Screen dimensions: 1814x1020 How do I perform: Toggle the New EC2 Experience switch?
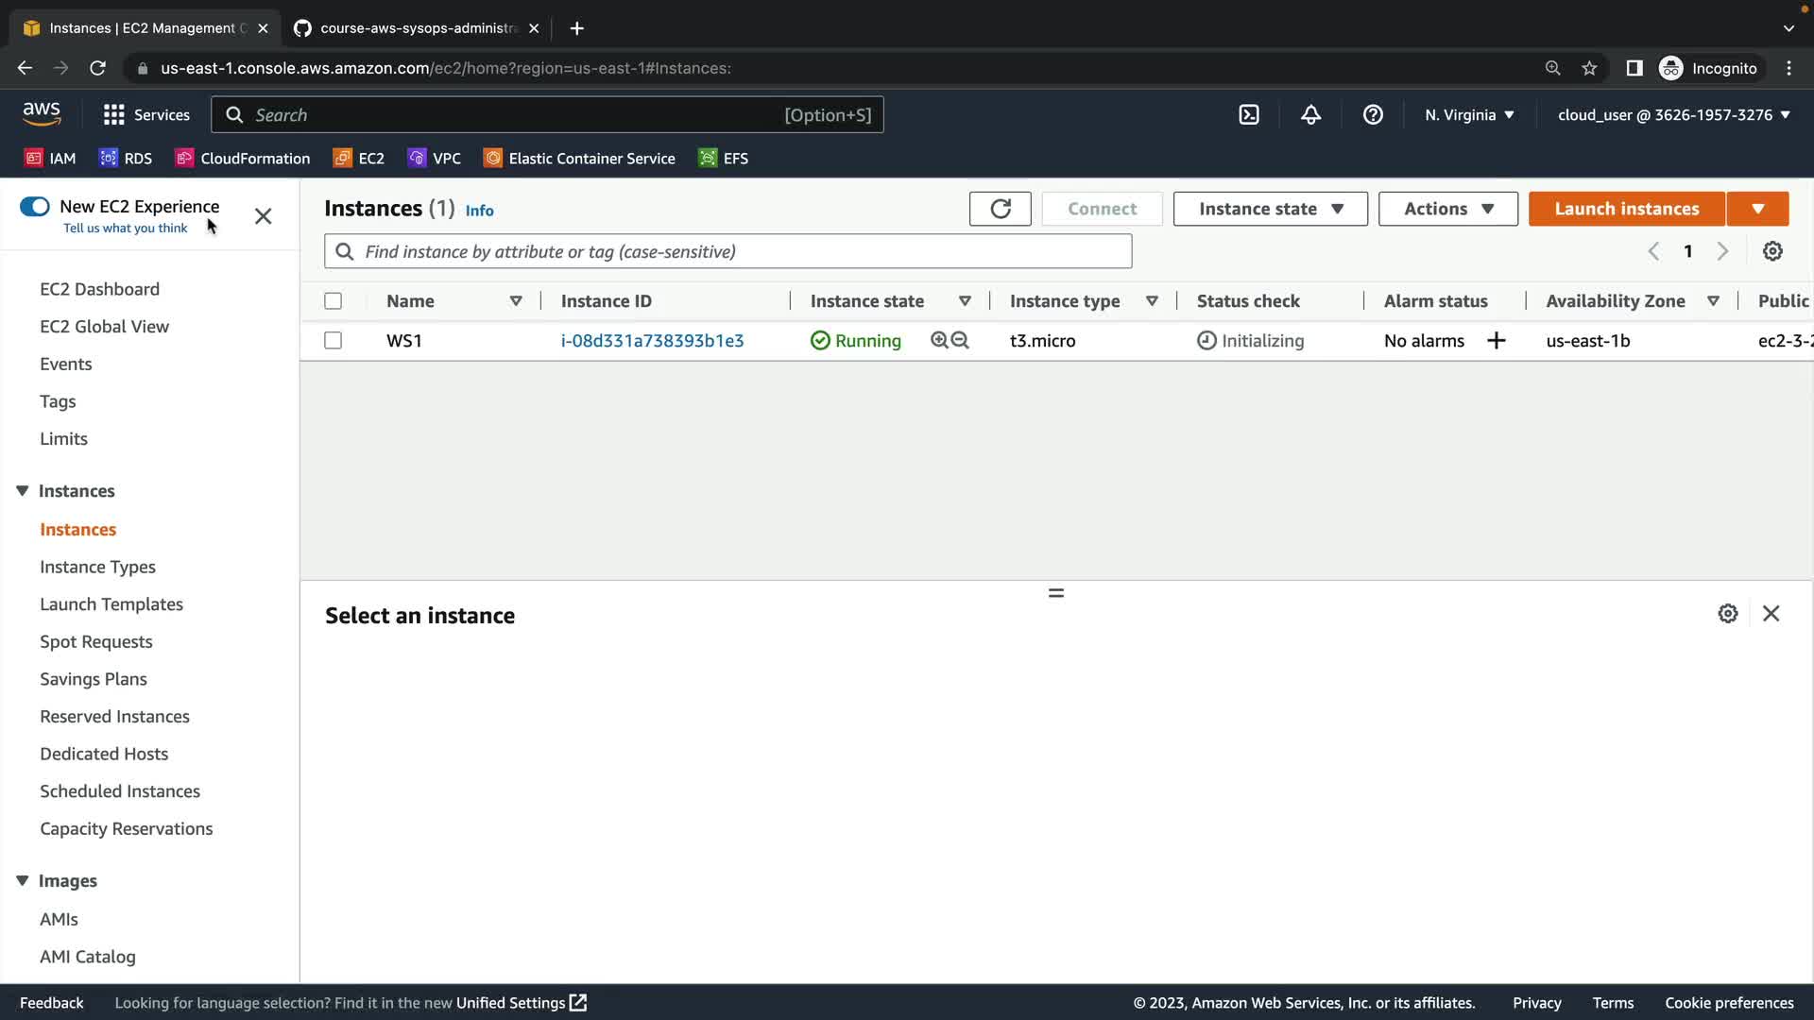coord(35,207)
